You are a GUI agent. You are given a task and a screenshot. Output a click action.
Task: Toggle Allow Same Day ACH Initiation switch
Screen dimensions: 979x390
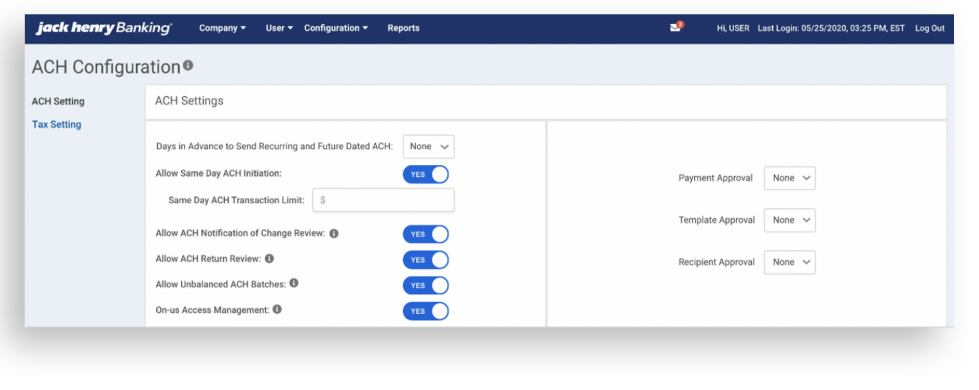click(x=425, y=175)
